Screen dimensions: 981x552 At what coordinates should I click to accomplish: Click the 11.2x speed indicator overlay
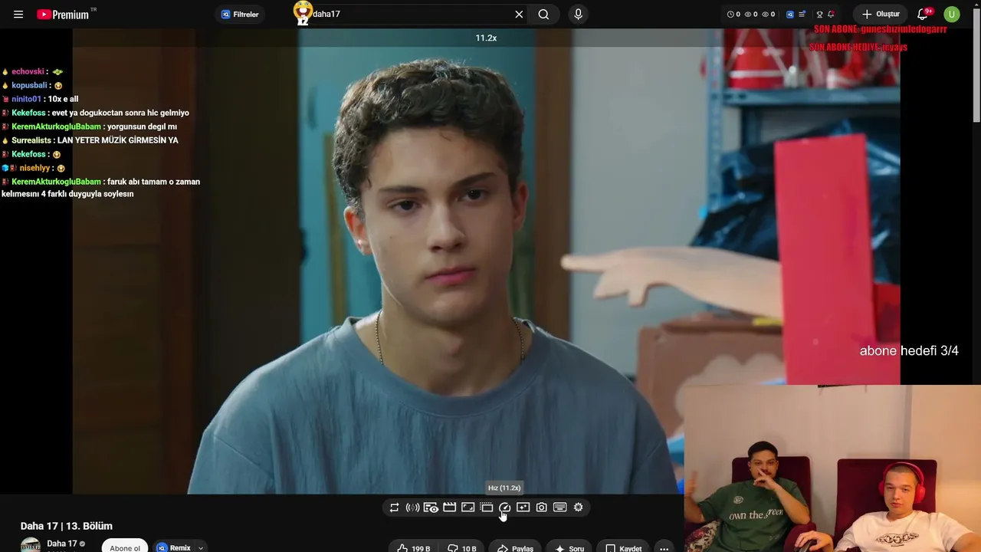pyautogui.click(x=486, y=38)
